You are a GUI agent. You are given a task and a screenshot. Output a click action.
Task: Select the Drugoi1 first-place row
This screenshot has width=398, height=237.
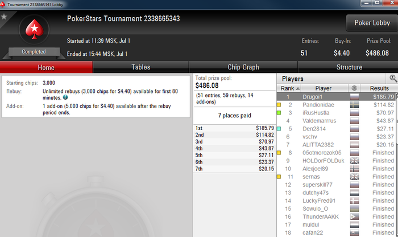337,97
